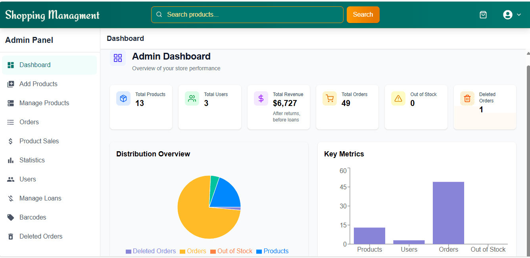The image size is (530, 258).
Task: Toggle Deleted Orders legend in pie chart
Action: pos(151,251)
